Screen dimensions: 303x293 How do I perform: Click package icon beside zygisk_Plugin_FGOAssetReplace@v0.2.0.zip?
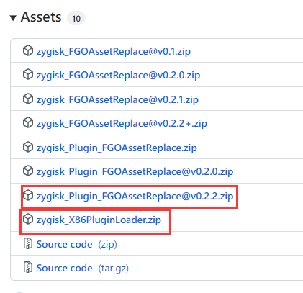[28, 171]
